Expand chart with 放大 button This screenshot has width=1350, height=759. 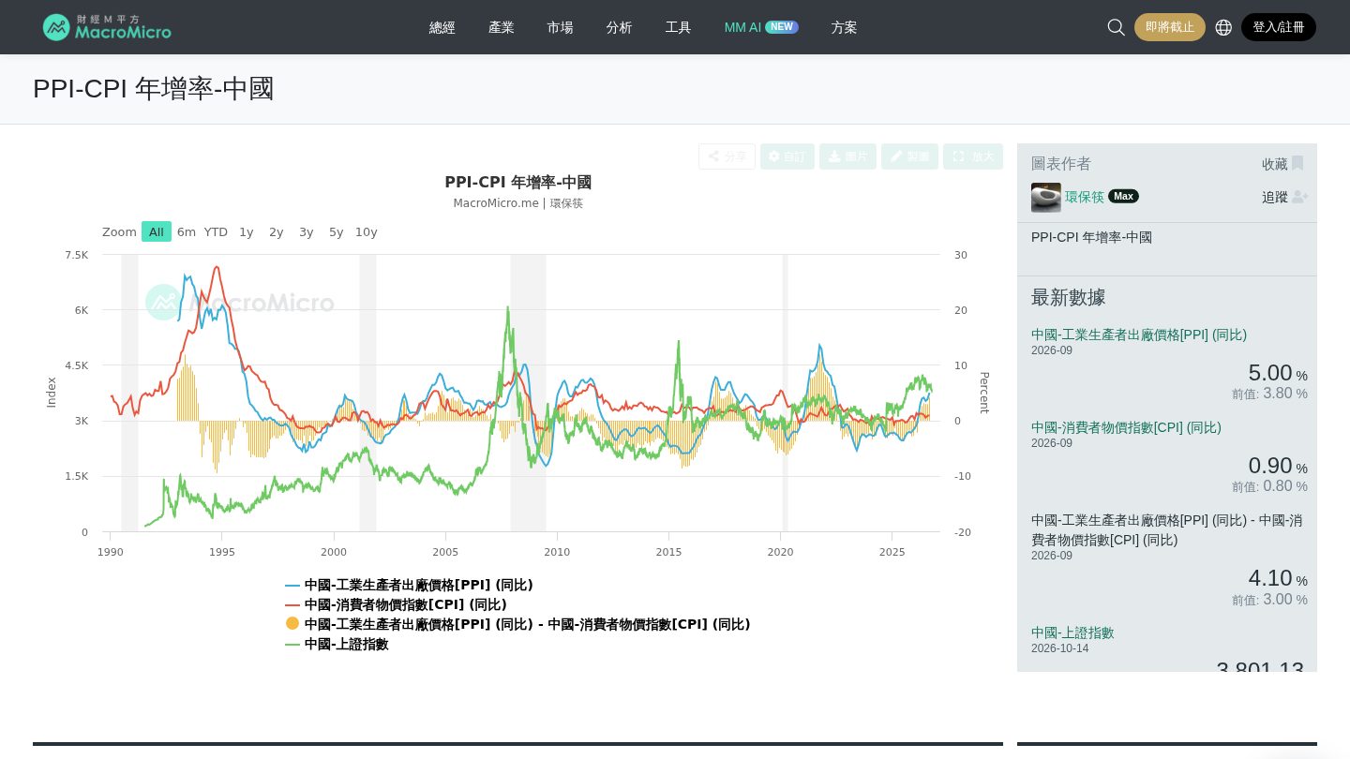973,156
